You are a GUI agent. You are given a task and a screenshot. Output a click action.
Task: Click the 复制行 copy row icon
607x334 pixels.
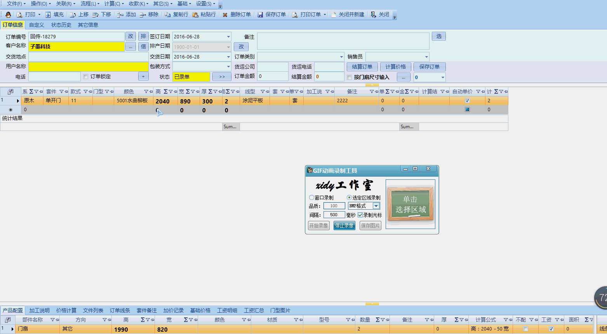click(168, 15)
